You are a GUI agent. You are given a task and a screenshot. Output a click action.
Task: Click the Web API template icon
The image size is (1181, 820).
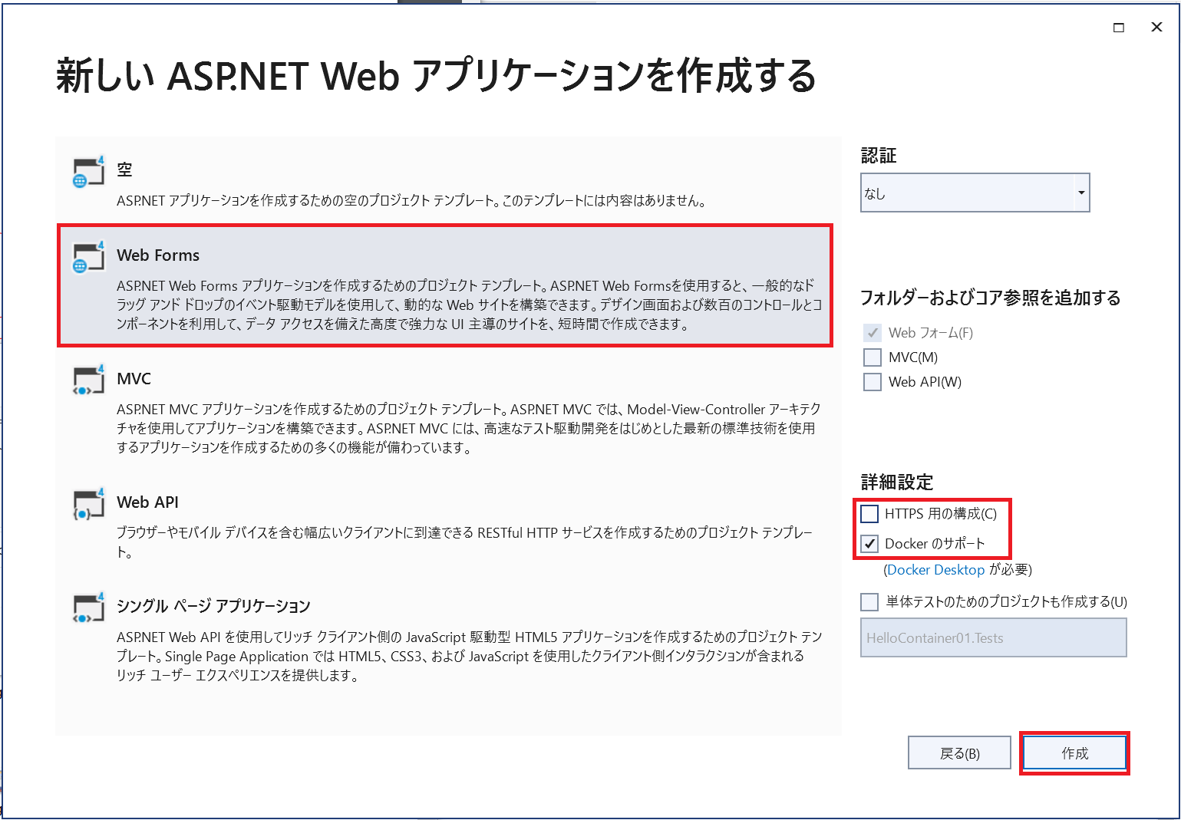pos(87,504)
